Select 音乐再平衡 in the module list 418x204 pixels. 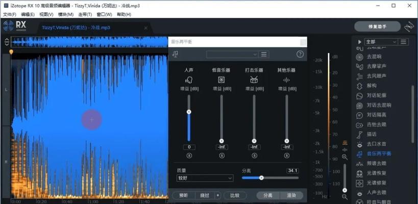click(x=374, y=154)
